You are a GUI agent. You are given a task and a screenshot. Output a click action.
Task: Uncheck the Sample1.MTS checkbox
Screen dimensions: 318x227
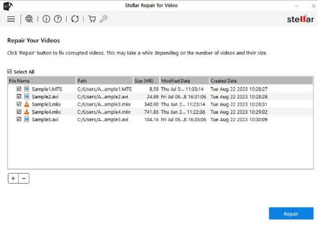pyautogui.click(x=19, y=89)
